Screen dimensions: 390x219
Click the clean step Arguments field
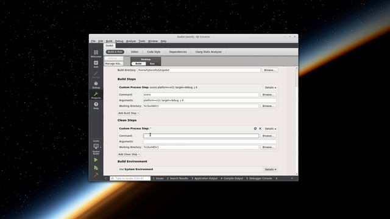click(x=210, y=142)
